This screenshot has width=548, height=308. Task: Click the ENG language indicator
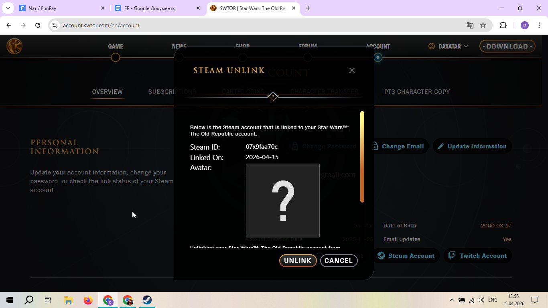(493, 300)
